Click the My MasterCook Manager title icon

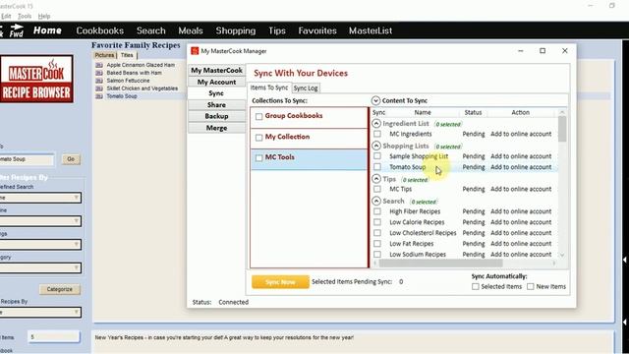tap(195, 51)
